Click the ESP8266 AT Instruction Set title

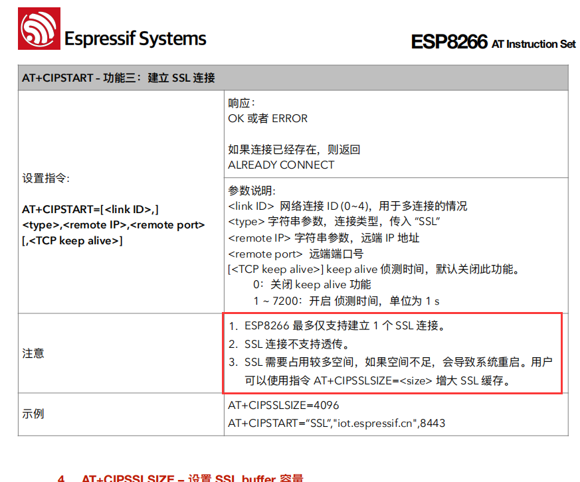coord(494,42)
